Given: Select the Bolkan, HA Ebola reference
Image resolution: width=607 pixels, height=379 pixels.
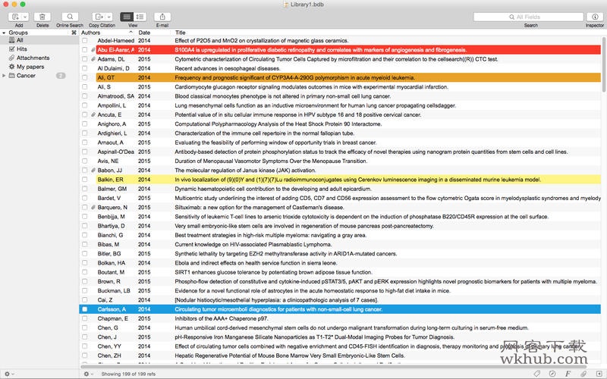Looking at the screenshot, I should [341, 263].
